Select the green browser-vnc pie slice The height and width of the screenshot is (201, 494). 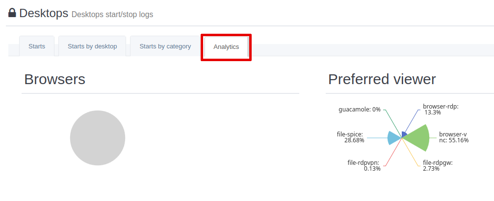pos(417,138)
